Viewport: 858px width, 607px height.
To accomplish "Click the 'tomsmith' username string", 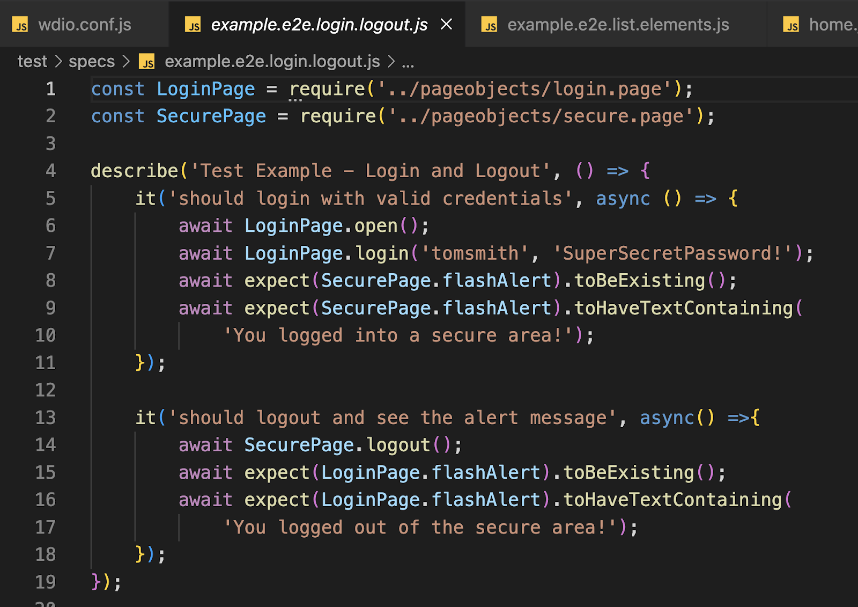I will pos(475,253).
